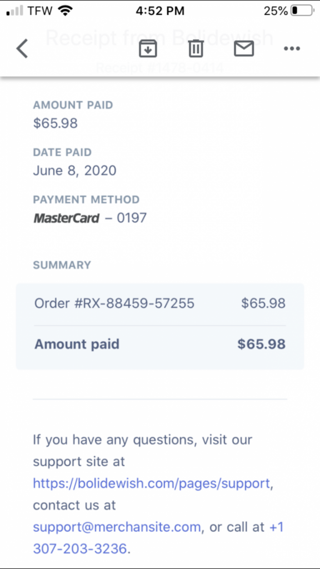
Task: Open the three-dot more options menu
Action: pyautogui.click(x=292, y=49)
